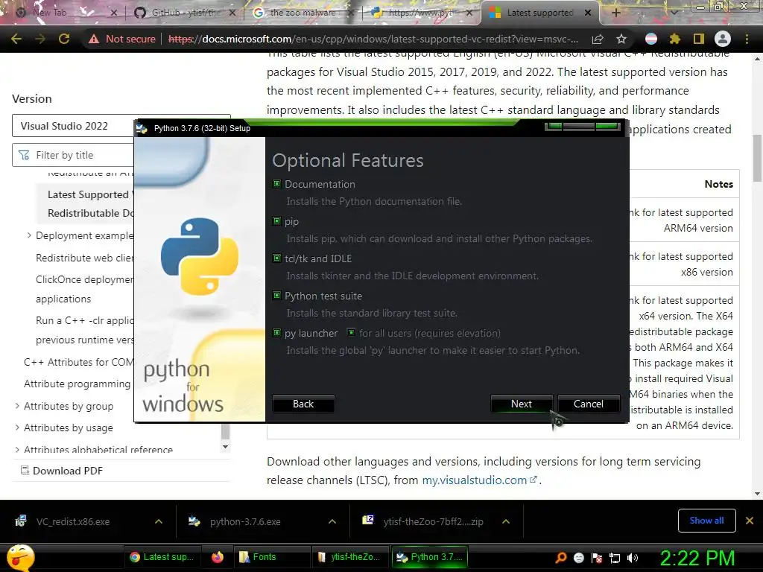Bookmark this page with the star icon
The width and height of the screenshot is (763, 572).
(x=621, y=39)
